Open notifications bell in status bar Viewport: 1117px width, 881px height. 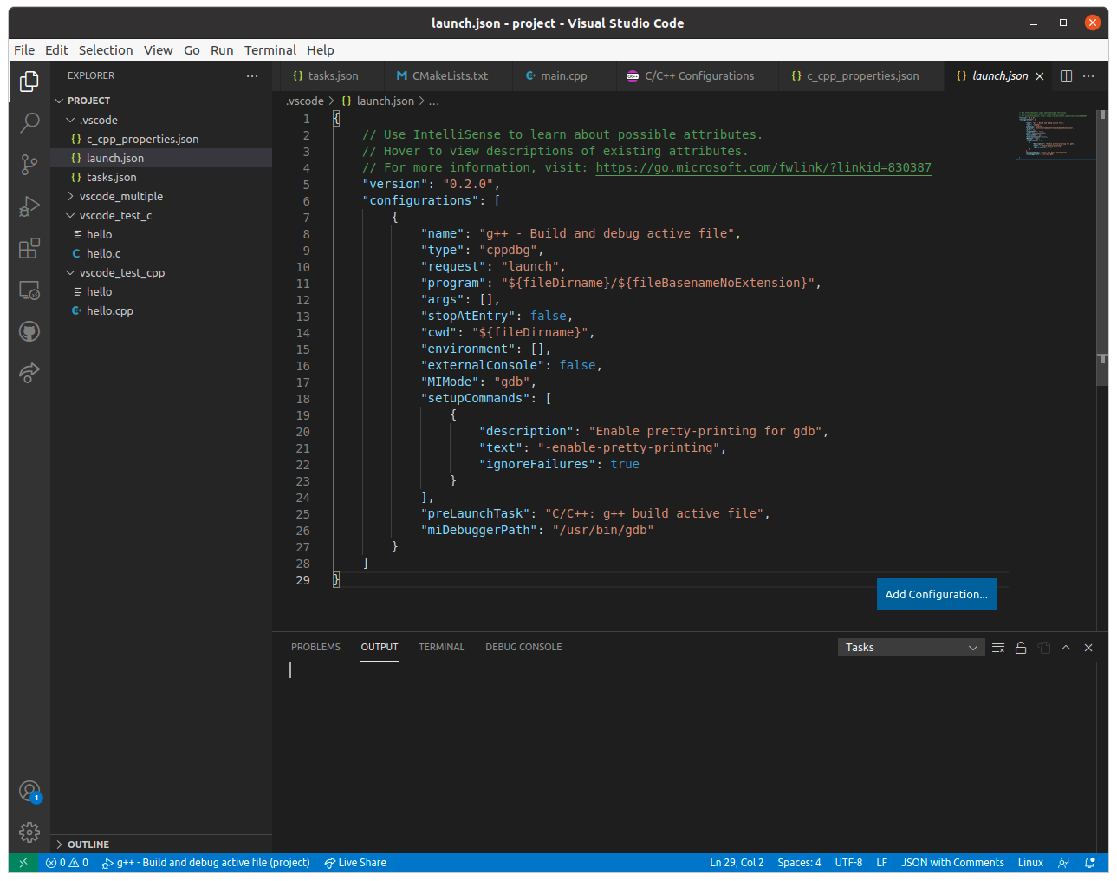tap(1090, 863)
